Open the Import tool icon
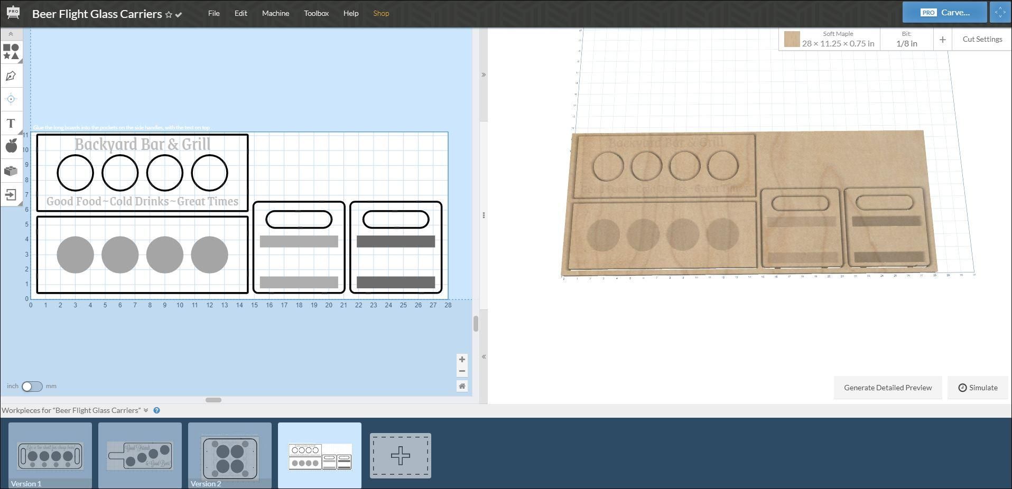This screenshot has width=1012, height=489. click(x=11, y=195)
